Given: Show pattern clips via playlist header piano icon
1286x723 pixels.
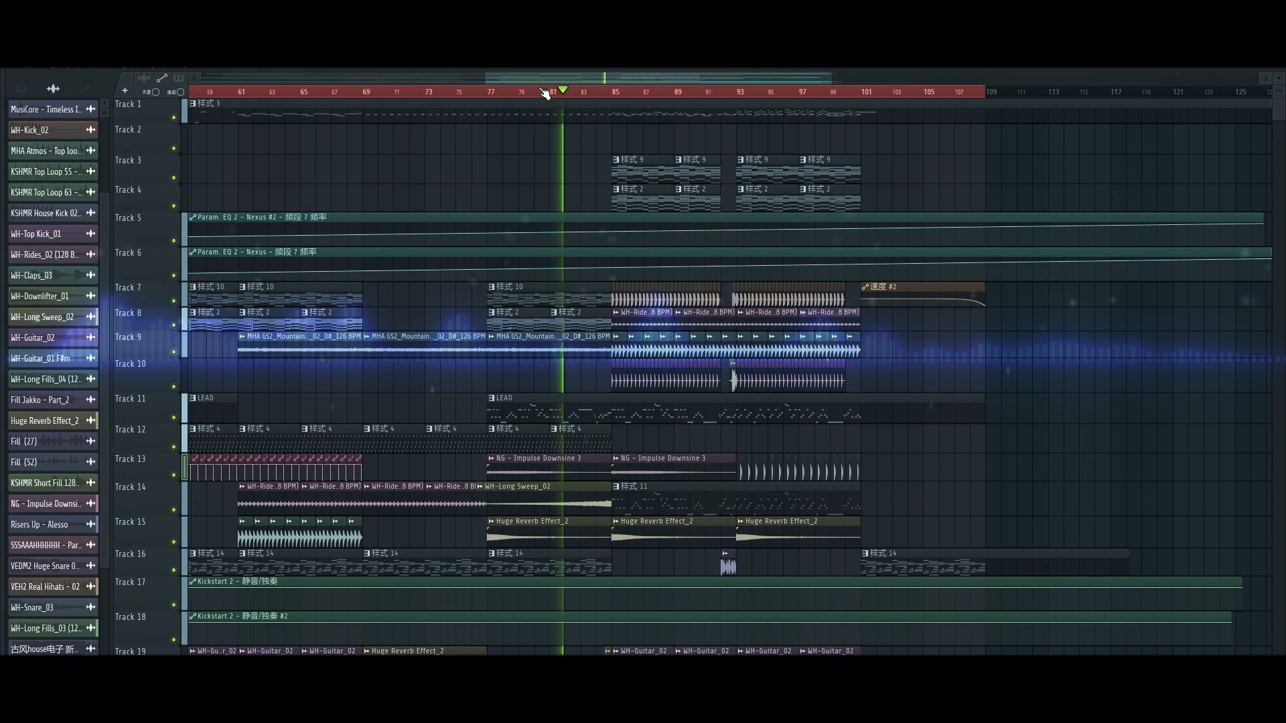Looking at the screenshot, I should point(178,78).
